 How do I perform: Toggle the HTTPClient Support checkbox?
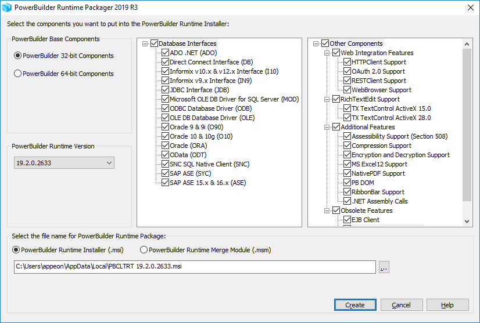[x=348, y=62]
